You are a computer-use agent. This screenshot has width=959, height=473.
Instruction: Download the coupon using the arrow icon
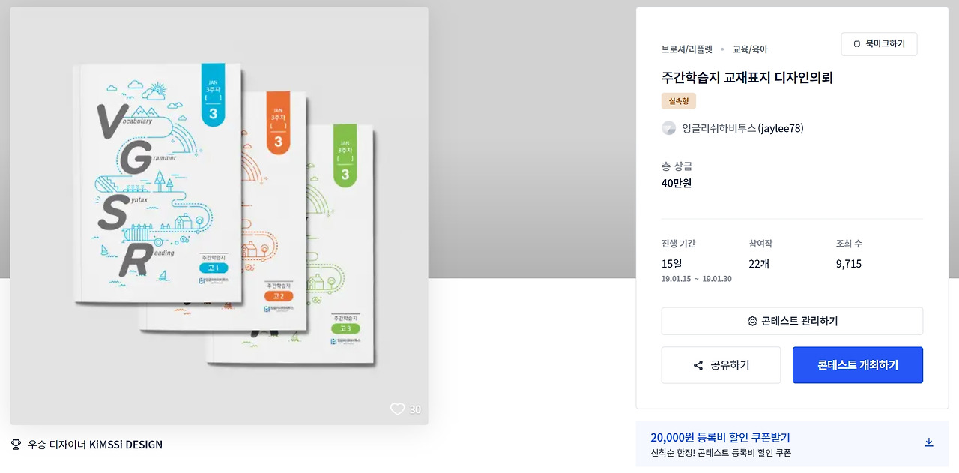[928, 442]
